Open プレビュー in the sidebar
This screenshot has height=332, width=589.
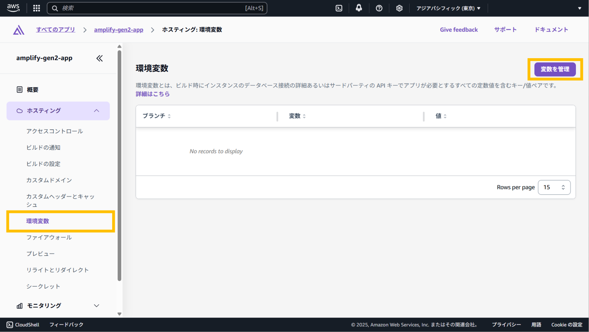[x=41, y=254]
